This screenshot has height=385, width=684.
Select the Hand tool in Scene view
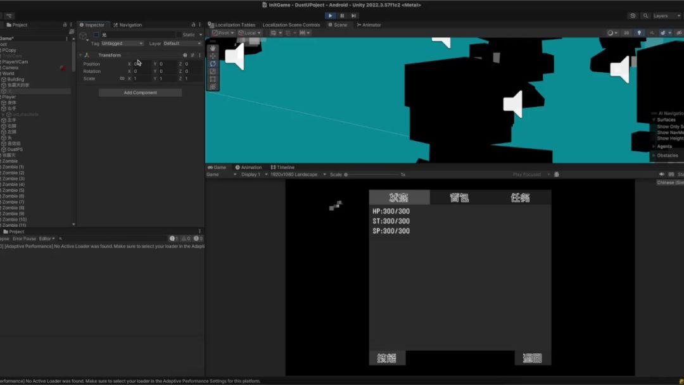click(x=213, y=48)
